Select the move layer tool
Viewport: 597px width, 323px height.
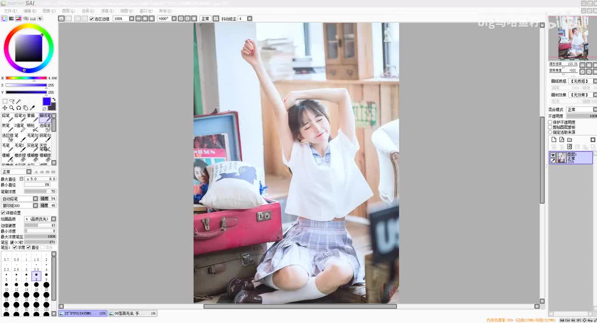[5, 108]
